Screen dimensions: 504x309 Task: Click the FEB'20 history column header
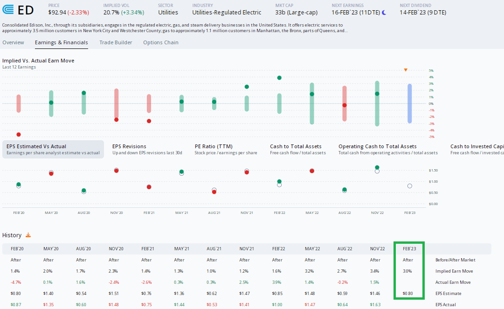click(17, 248)
